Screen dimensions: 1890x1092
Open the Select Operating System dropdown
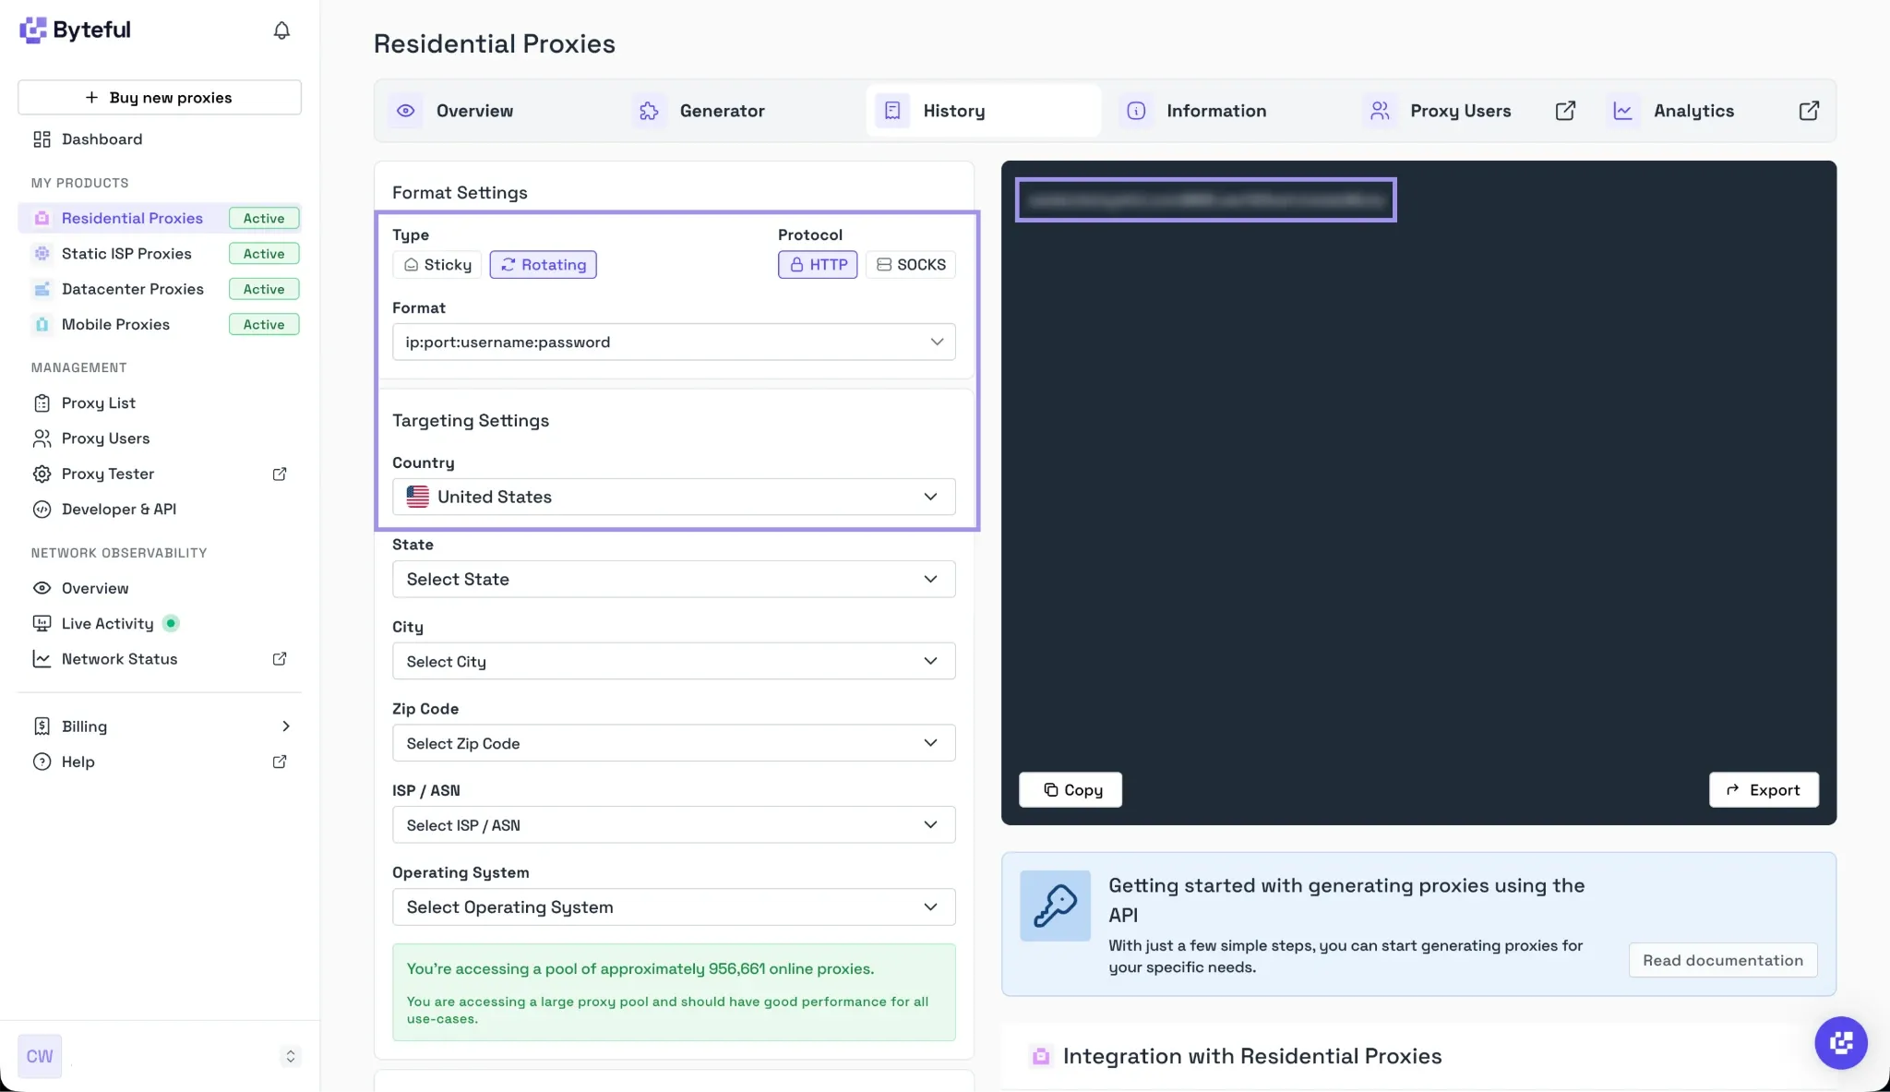pyautogui.click(x=674, y=907)
